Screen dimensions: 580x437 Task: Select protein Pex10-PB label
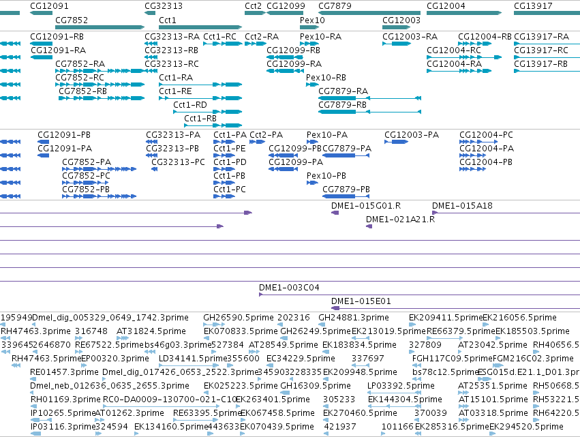[x=326, y=176]
